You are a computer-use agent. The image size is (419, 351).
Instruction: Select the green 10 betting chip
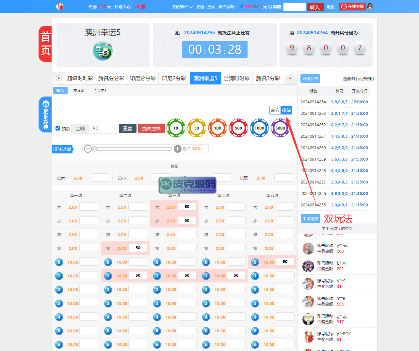pyautogui.click(x=176, y=128)
